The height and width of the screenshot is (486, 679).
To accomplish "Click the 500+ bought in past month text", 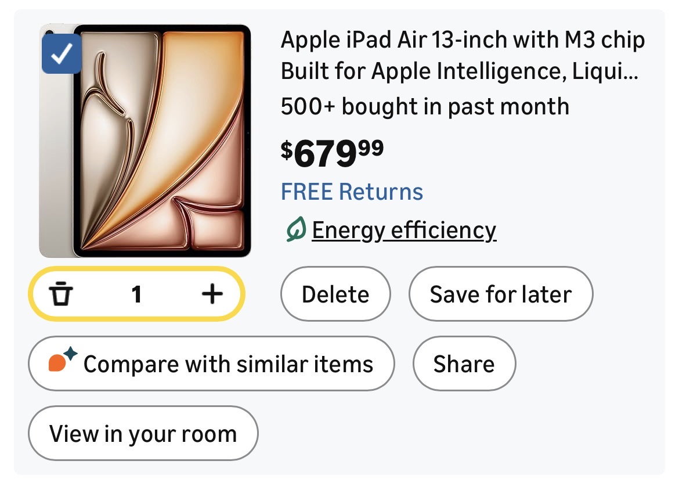I will tap(424, 107).
